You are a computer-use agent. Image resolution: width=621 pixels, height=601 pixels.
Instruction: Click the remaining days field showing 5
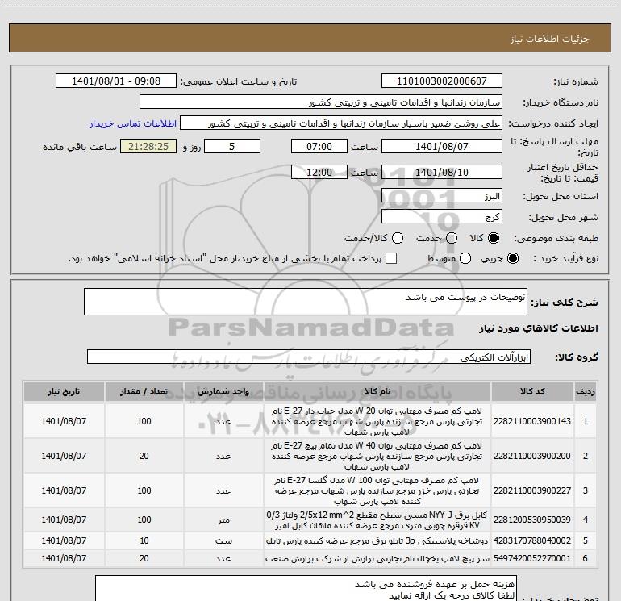[232, 146]
